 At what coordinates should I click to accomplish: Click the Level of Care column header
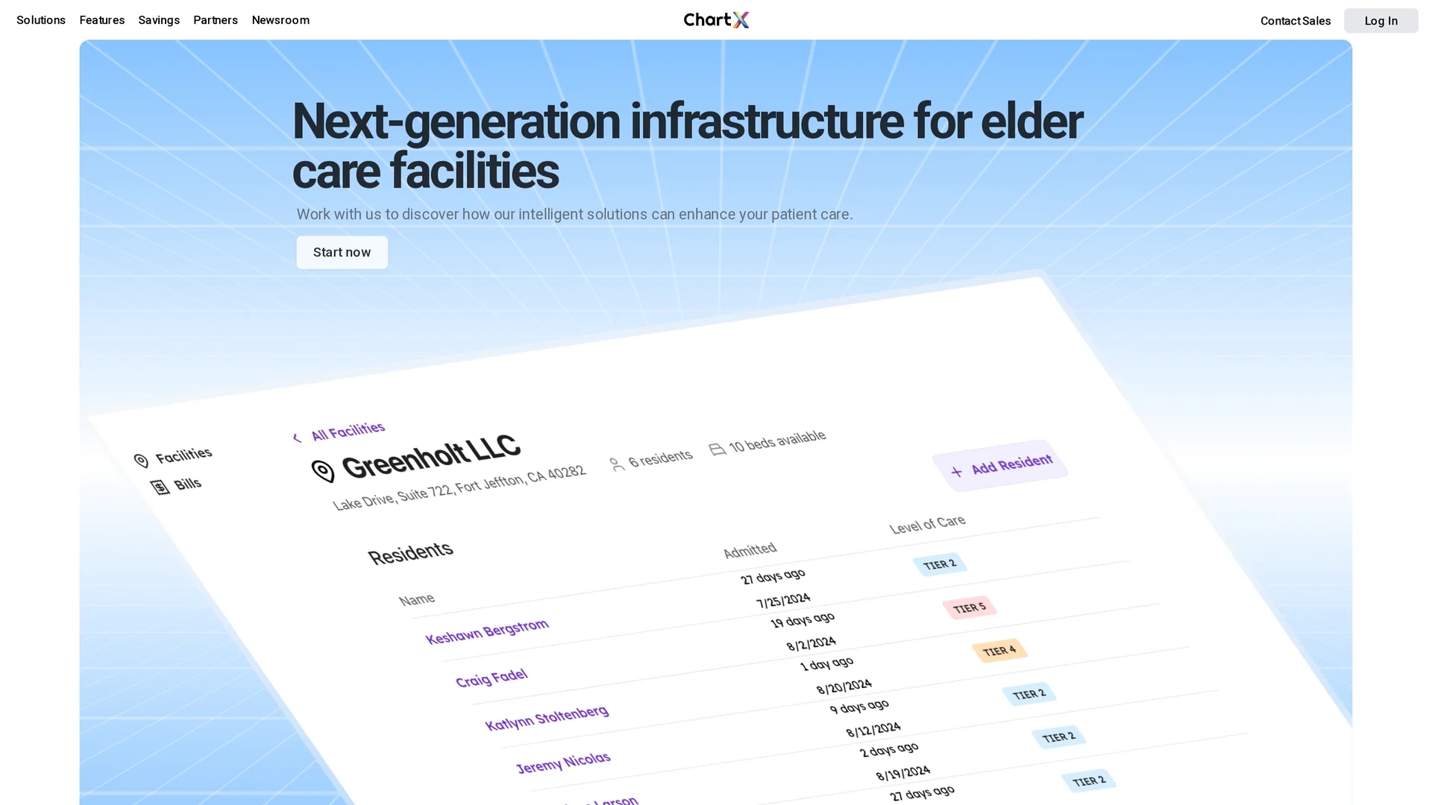(927, 525)
